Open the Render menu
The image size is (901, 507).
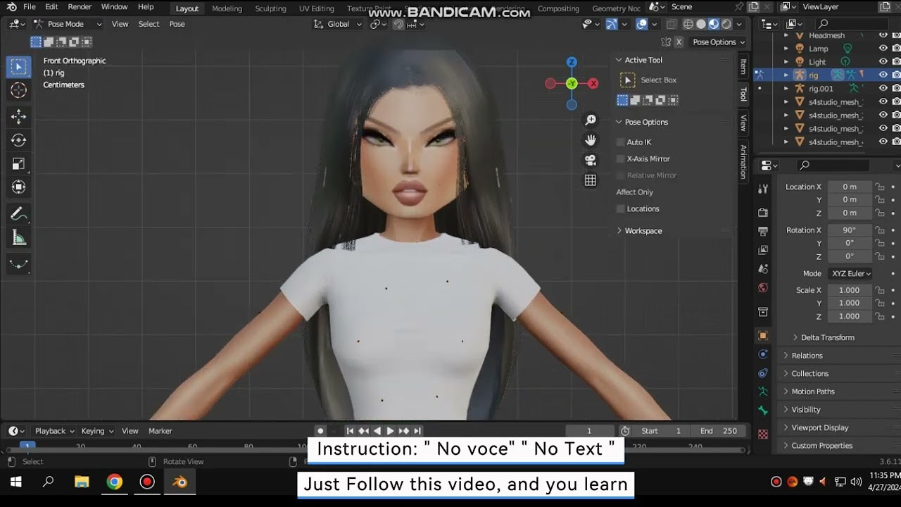tap(80, 7)
